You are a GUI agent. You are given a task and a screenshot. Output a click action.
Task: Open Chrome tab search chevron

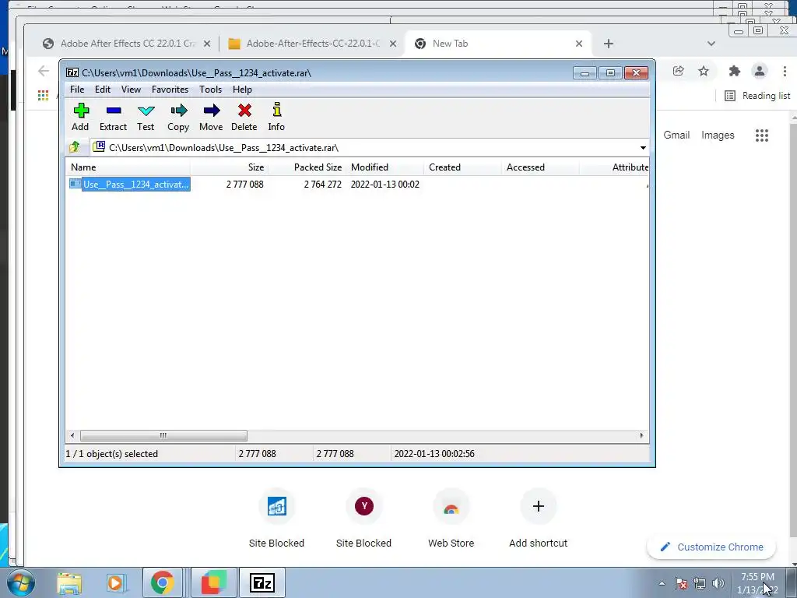point(711,44)
